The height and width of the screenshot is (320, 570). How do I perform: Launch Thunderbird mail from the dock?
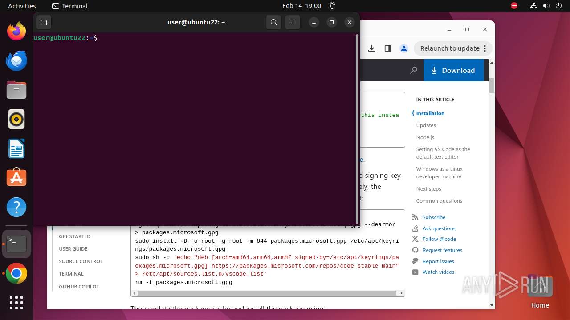click(16, 61)
